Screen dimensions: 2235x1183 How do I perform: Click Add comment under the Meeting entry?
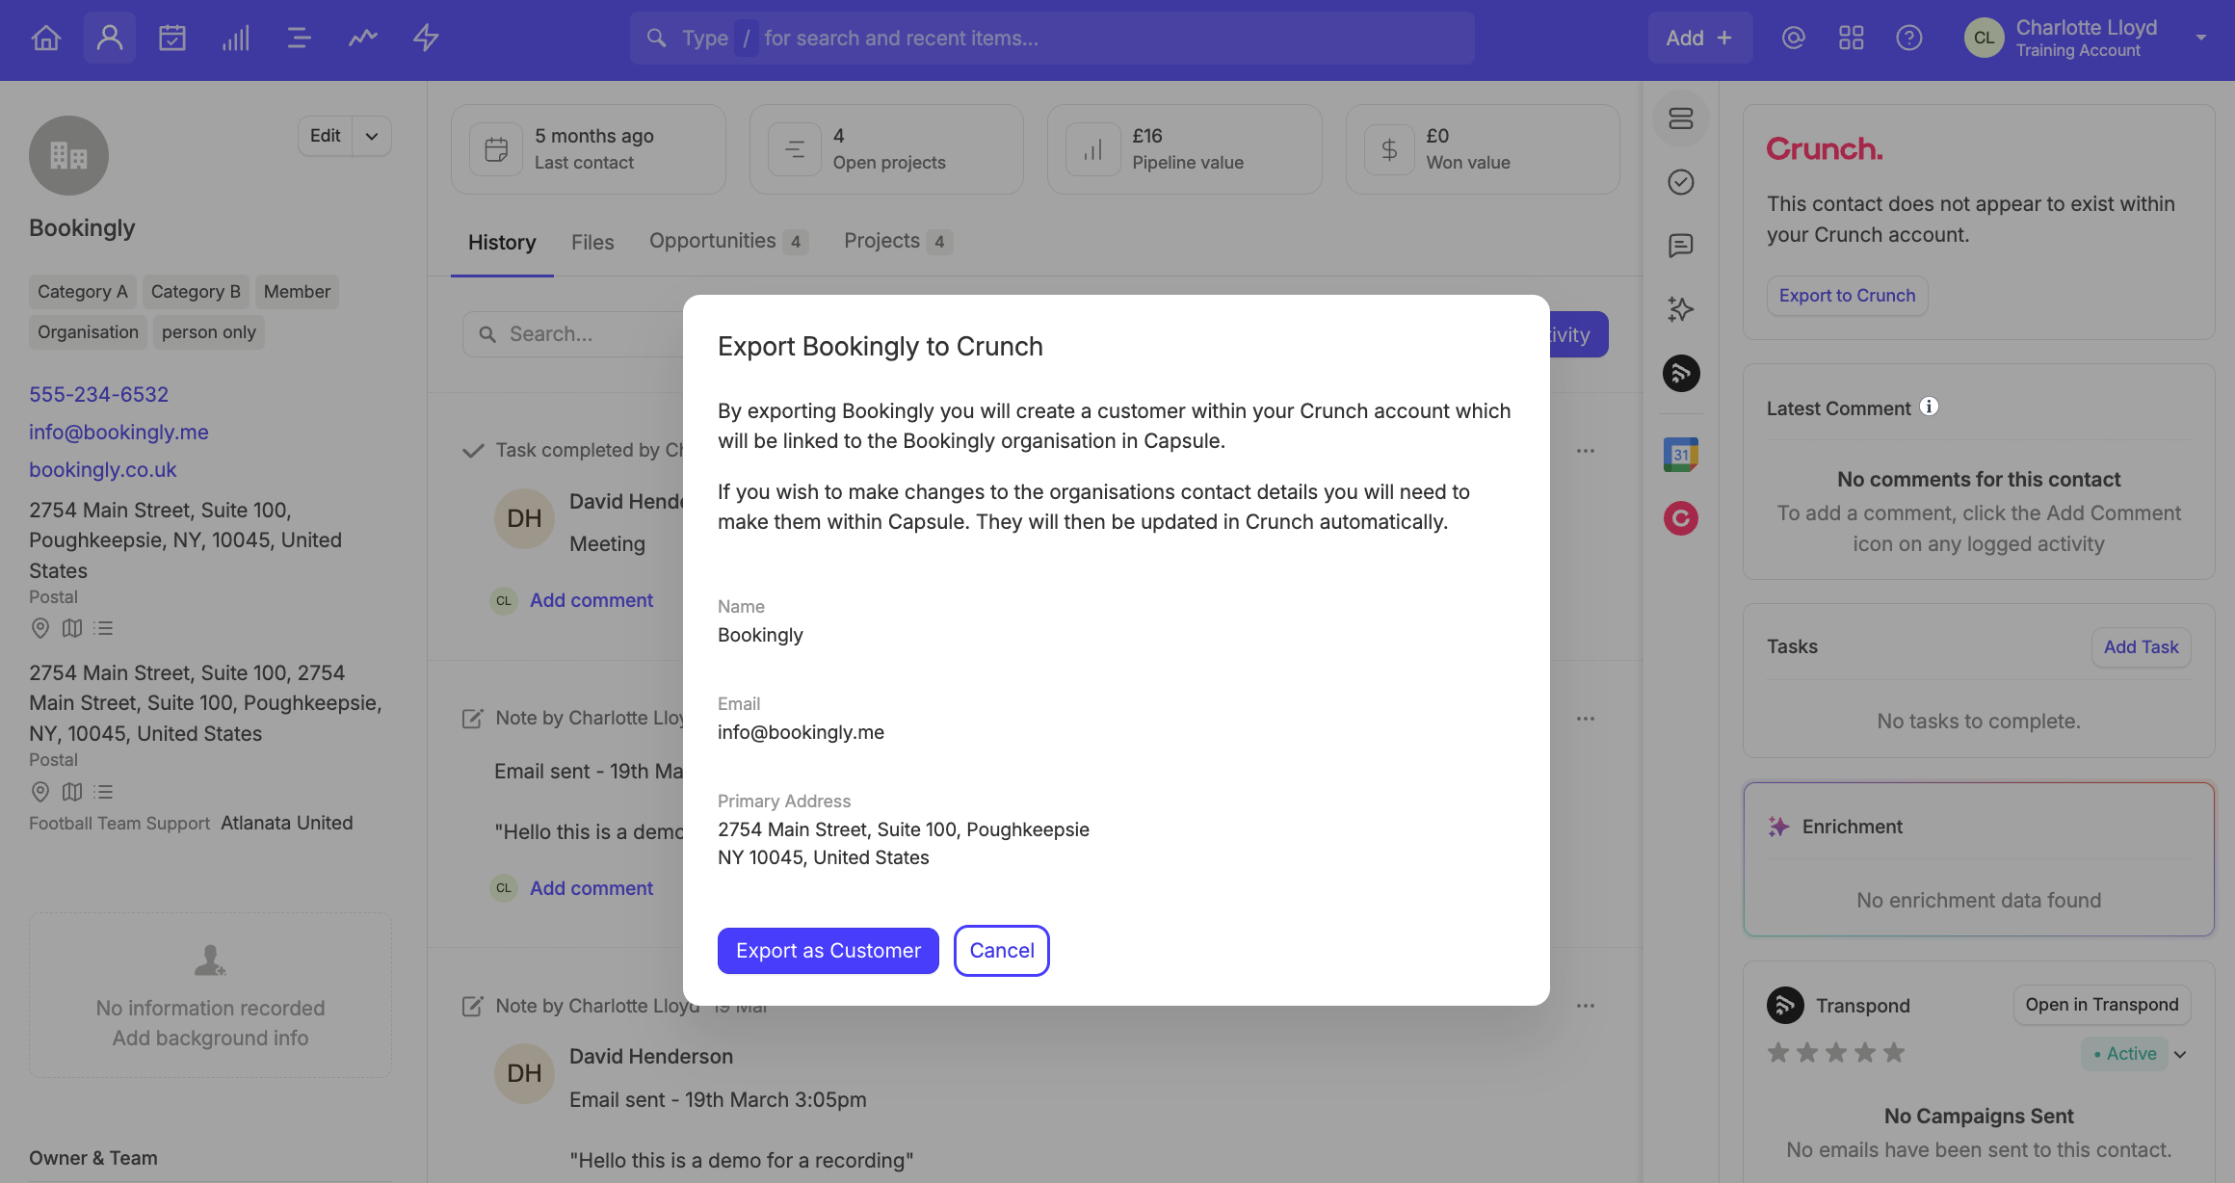pos(592,600)
